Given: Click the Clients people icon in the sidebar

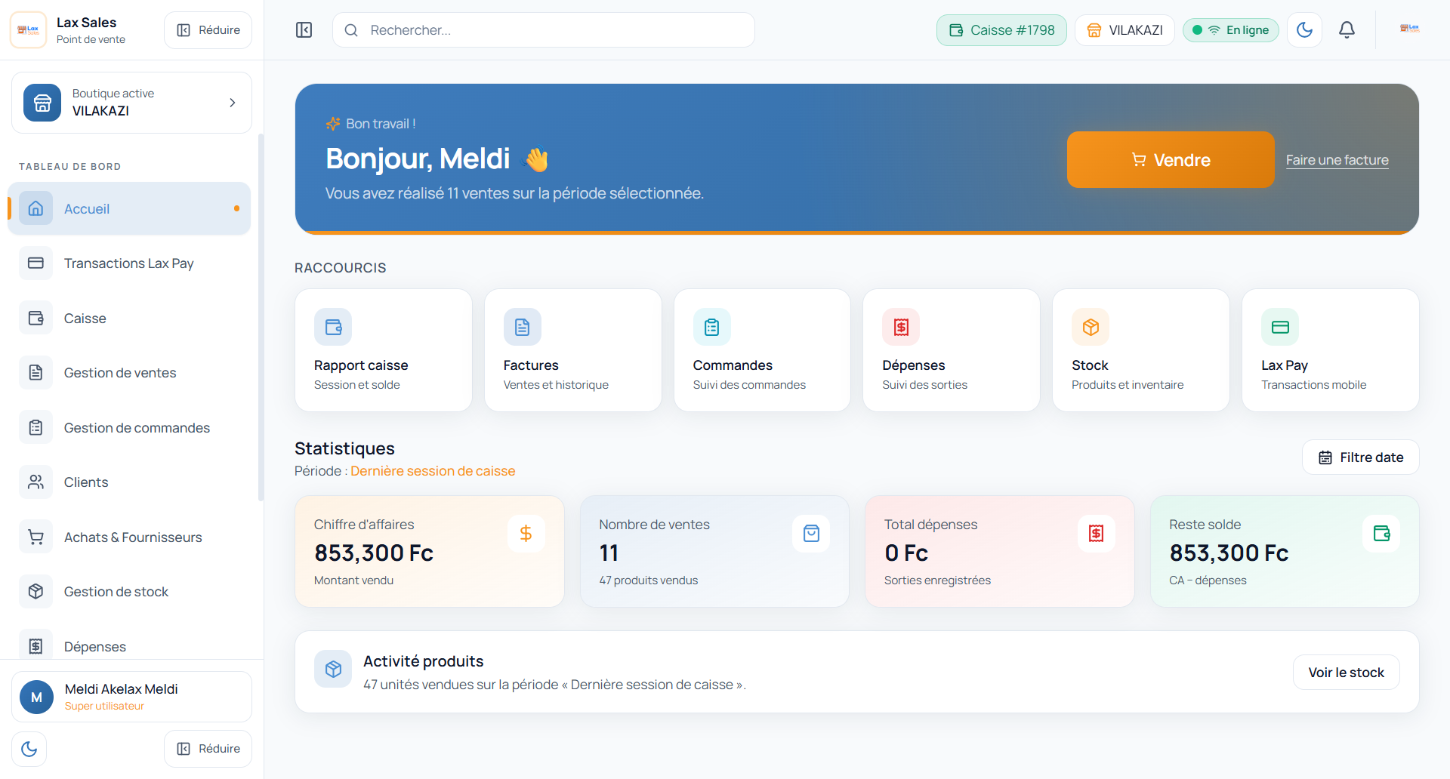Looking at the screenshot, I should [35, 482].
